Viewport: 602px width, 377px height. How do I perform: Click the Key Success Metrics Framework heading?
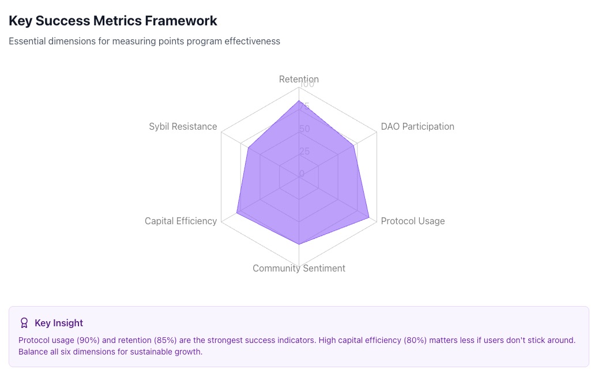[113, 21]
